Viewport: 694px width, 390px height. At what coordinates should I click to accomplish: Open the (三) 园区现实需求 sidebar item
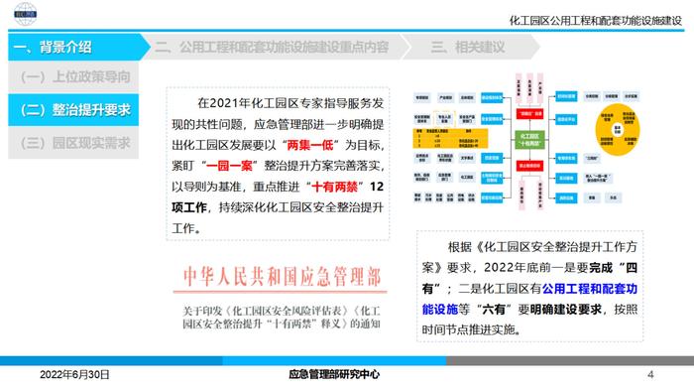(x=73, y=143)
